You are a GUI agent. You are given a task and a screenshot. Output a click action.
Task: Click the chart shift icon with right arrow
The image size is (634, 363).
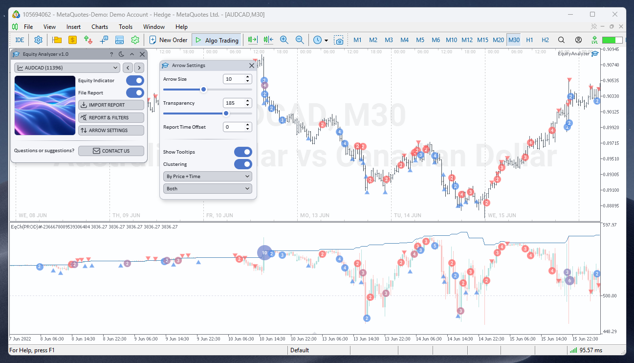point(252,40)
